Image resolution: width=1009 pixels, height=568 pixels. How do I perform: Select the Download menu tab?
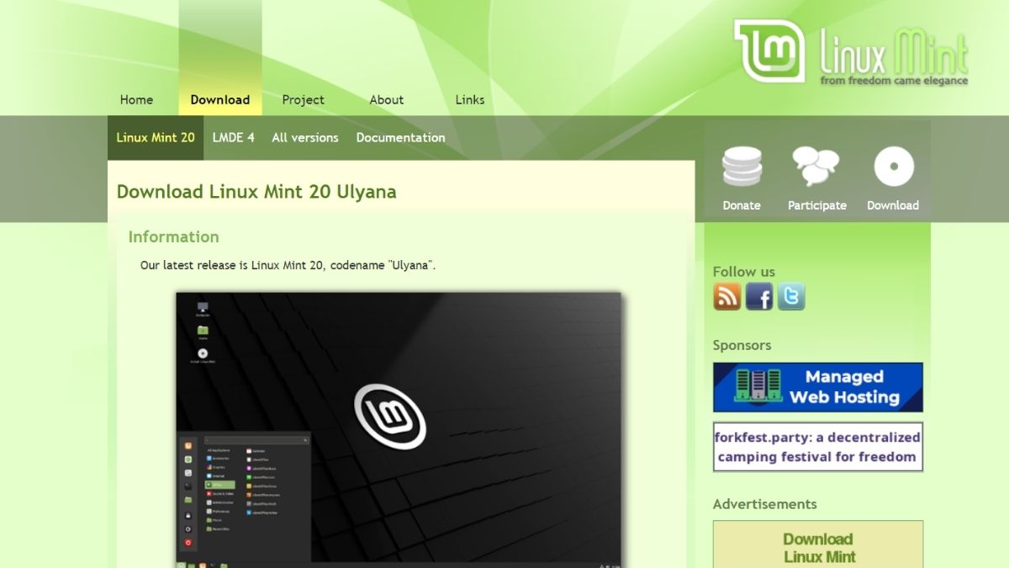pyautogui.click(x=220, y=99)
